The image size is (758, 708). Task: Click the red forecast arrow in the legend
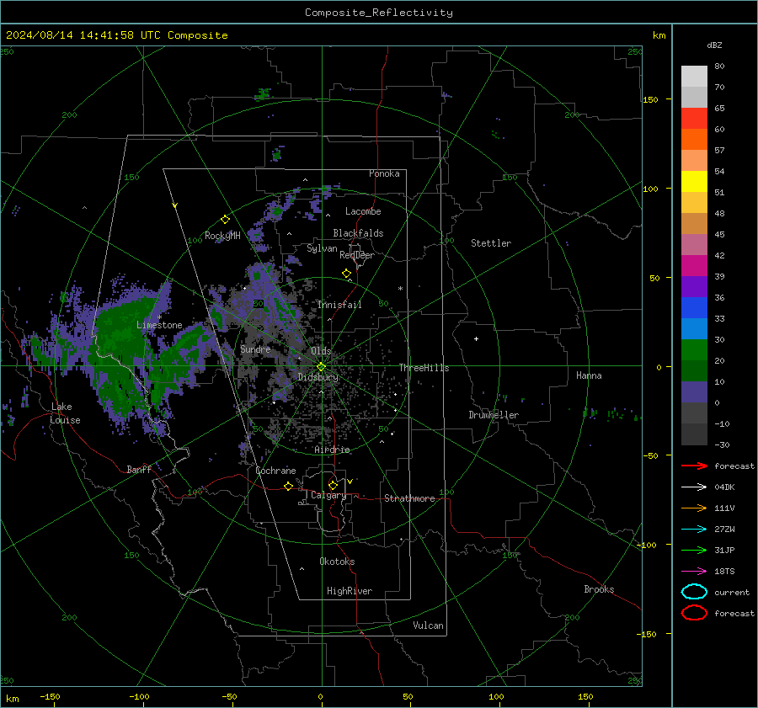694,466
